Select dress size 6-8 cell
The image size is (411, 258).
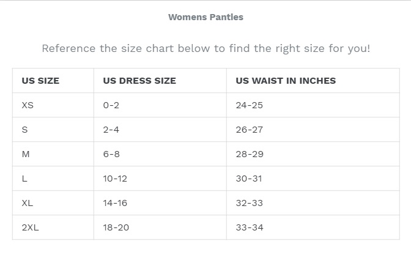click(111, 154)
